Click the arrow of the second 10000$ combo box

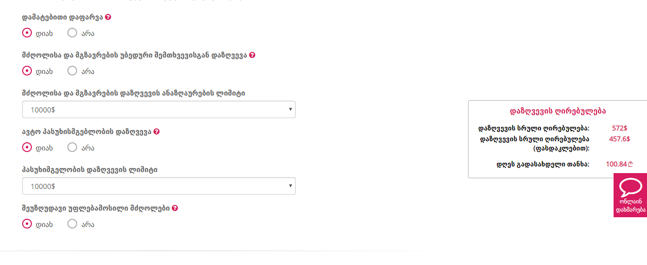point(291,186)
